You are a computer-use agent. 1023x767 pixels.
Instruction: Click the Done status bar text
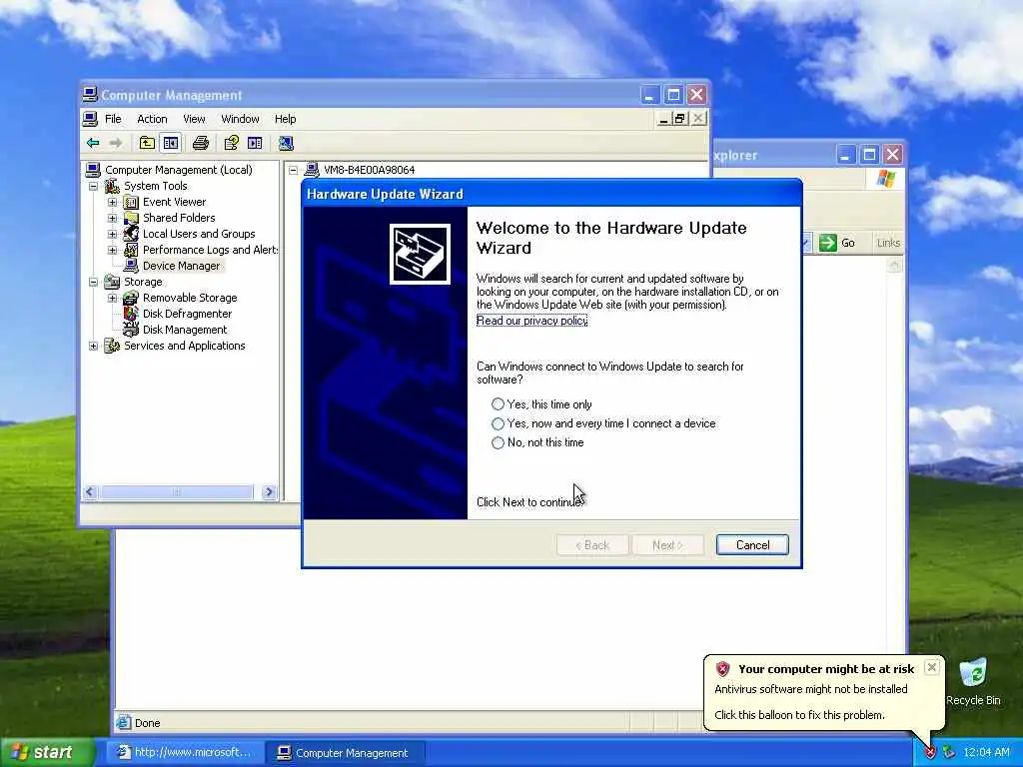pyautogui.click(x=148, y=723)
